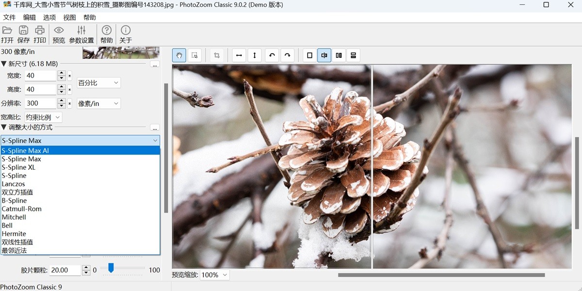Open the 像素/in resolution unit dropdown
Viewport: 582px width, 291px height.
(98, 103)
